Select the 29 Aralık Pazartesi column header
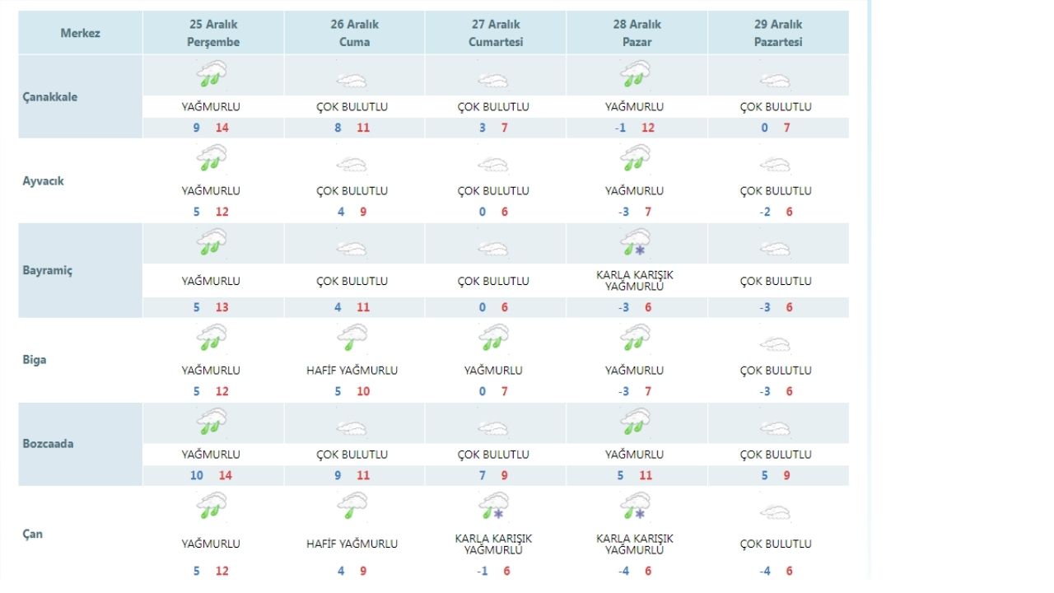This screenshot has width=1054, height=593. point(778,33)
